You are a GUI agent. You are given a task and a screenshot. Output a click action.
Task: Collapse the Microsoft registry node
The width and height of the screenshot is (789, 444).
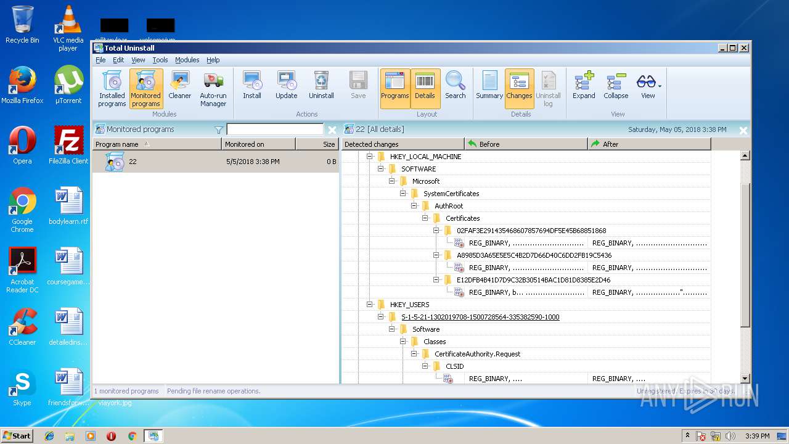tap(392, 181)
